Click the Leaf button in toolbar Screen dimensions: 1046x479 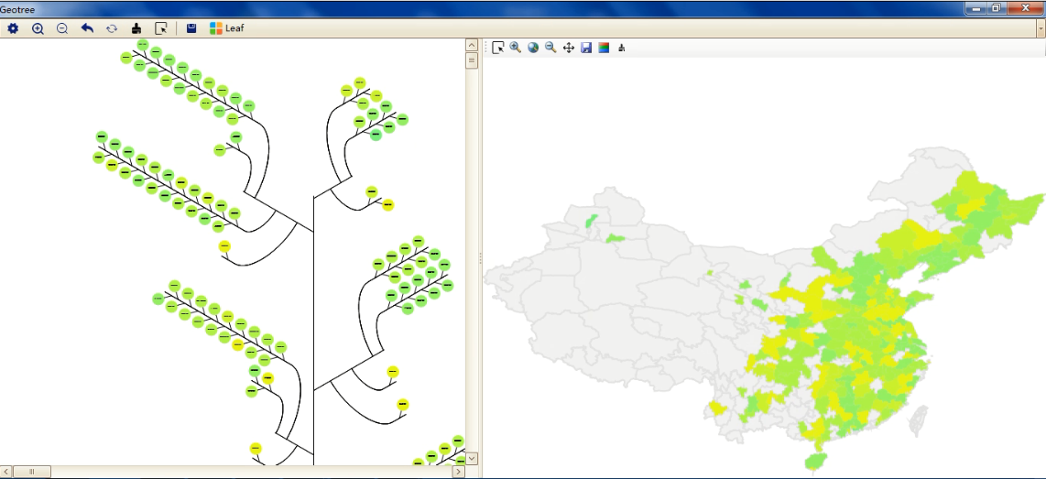click(226, 28)
